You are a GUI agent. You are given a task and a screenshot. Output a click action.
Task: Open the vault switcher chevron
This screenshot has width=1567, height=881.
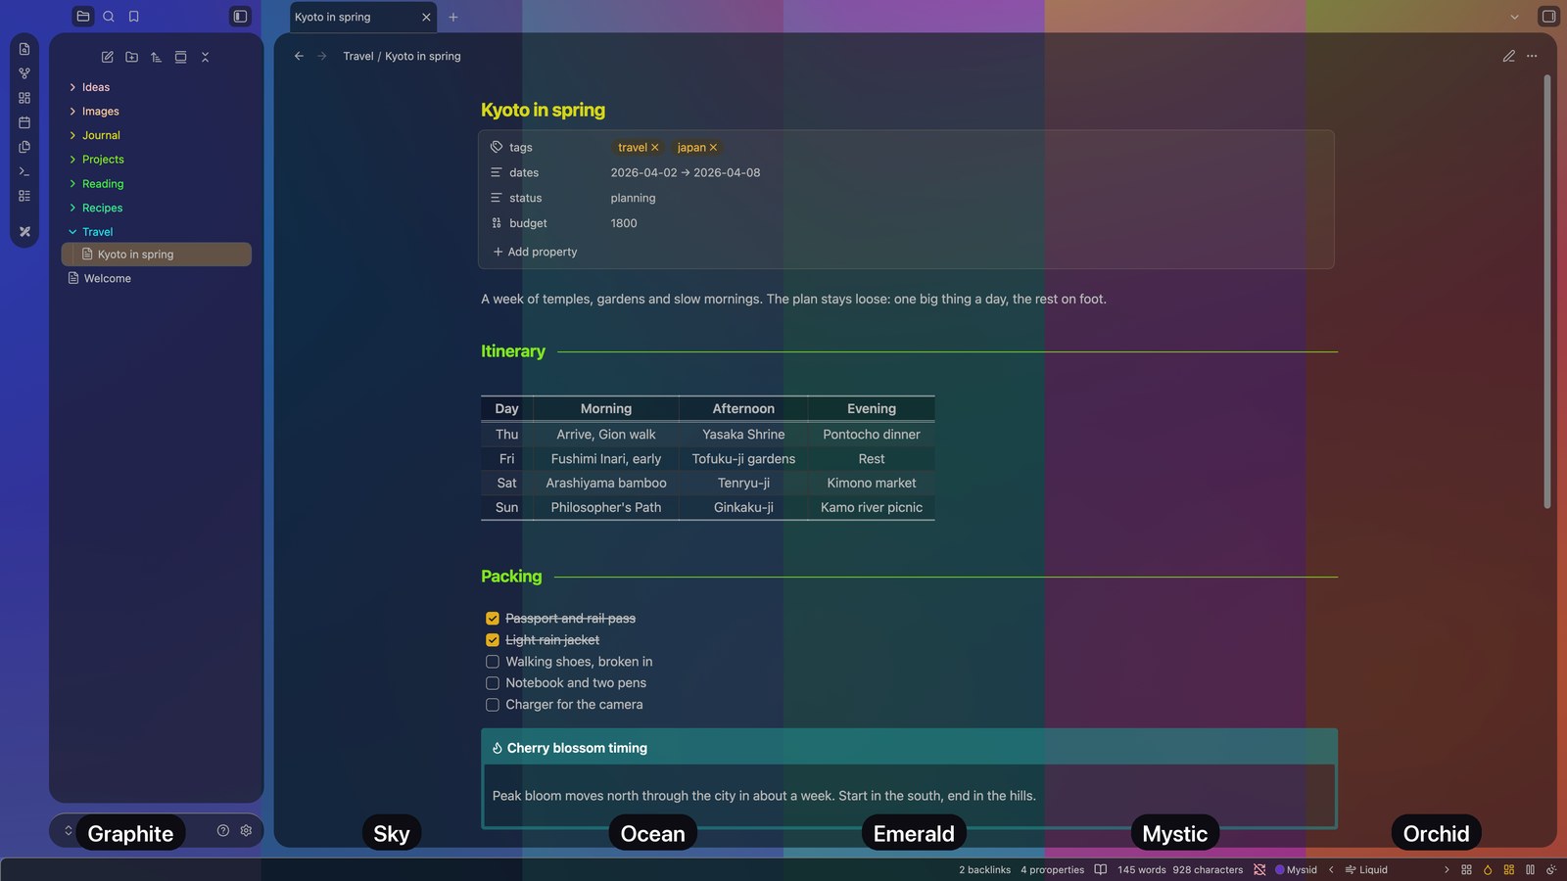69,830
